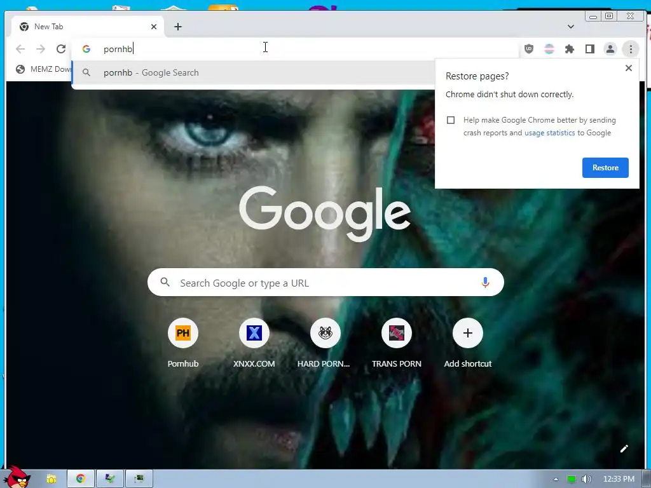
Task: Click the Google icon in address bar
Action: tap(86, 49)
